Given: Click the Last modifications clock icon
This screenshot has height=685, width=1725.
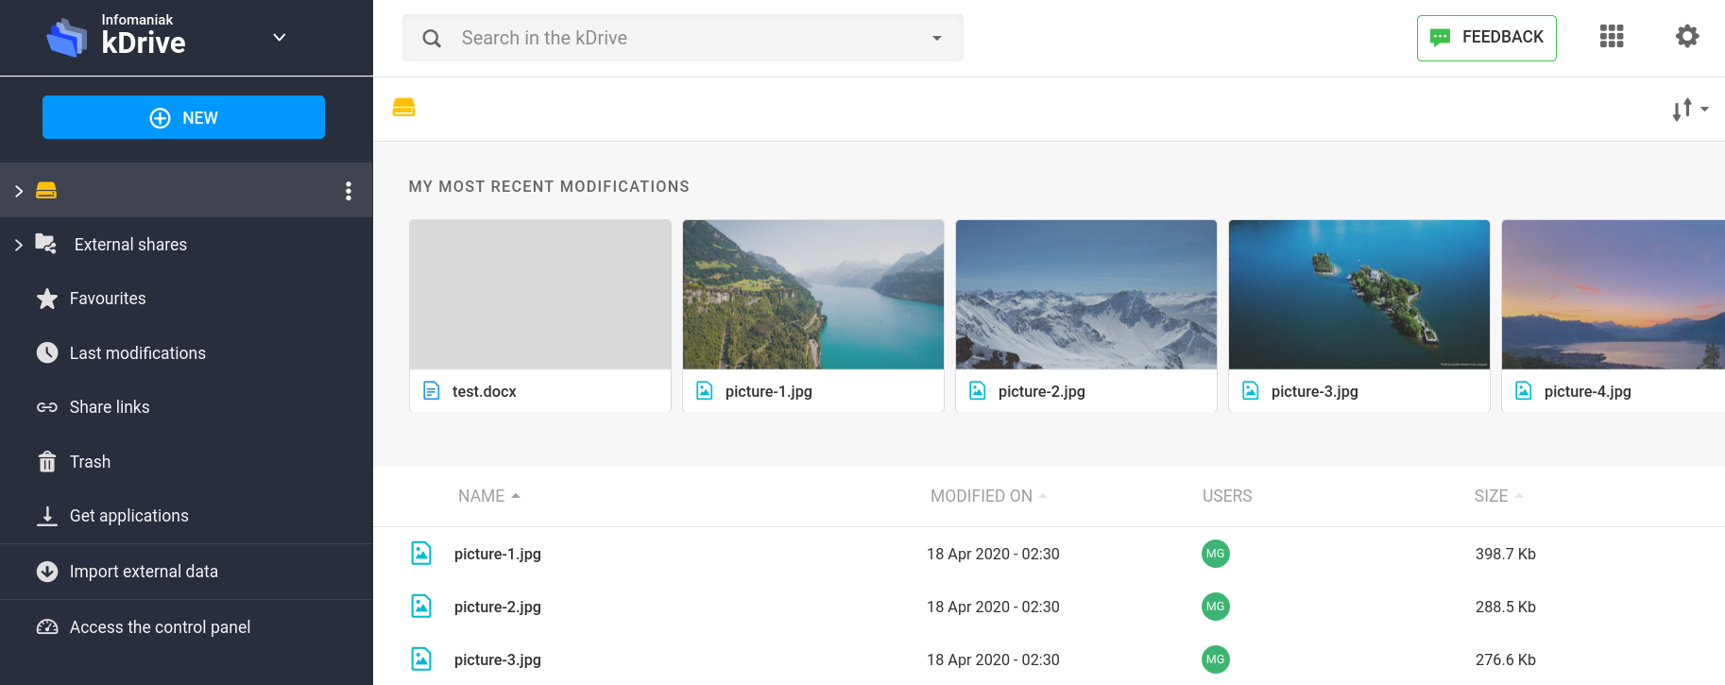Looking at the screenshot, I should click(47, 352).
